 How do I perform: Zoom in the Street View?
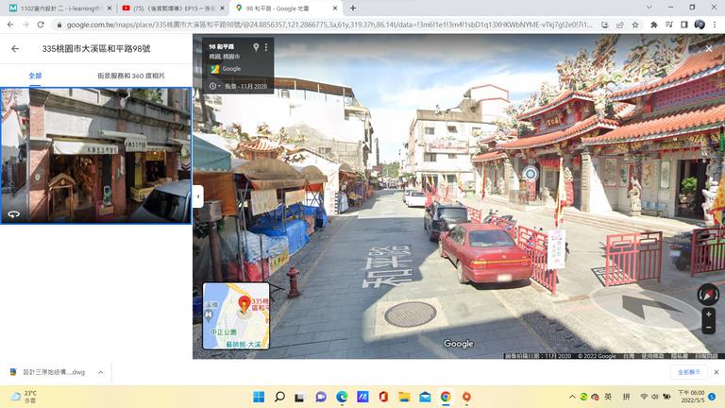[708, 314]
